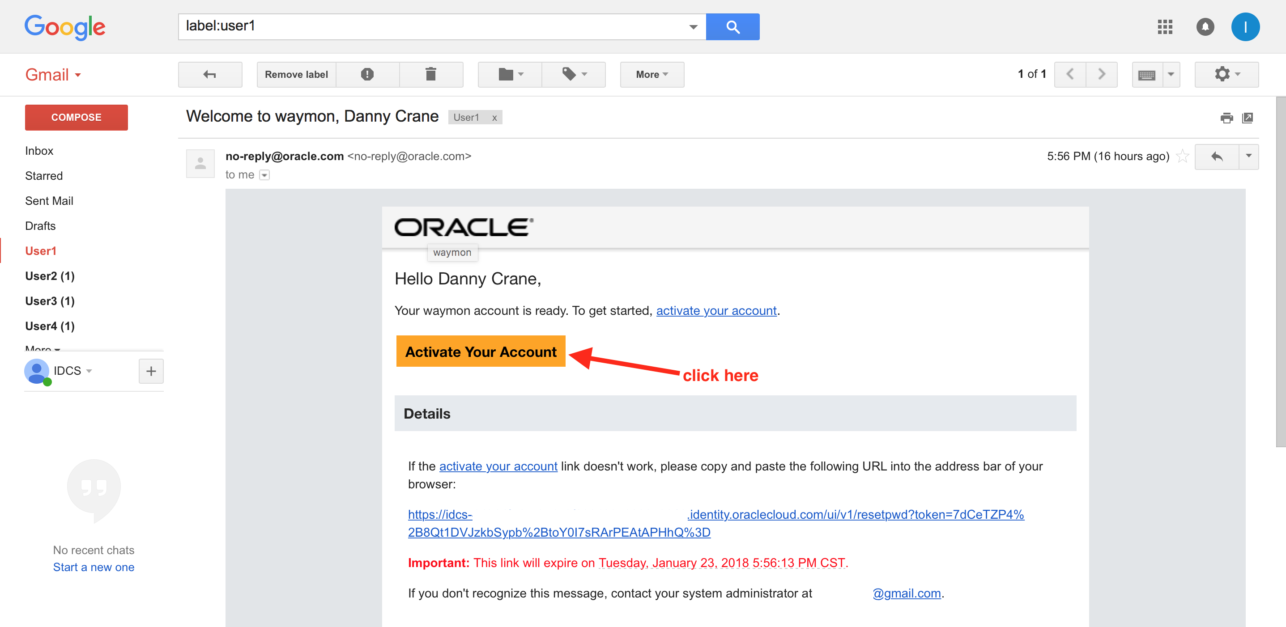This screenshot has height=627, width=1286.
Task: Open message in new window
Action: click(x=1248, y=118)
